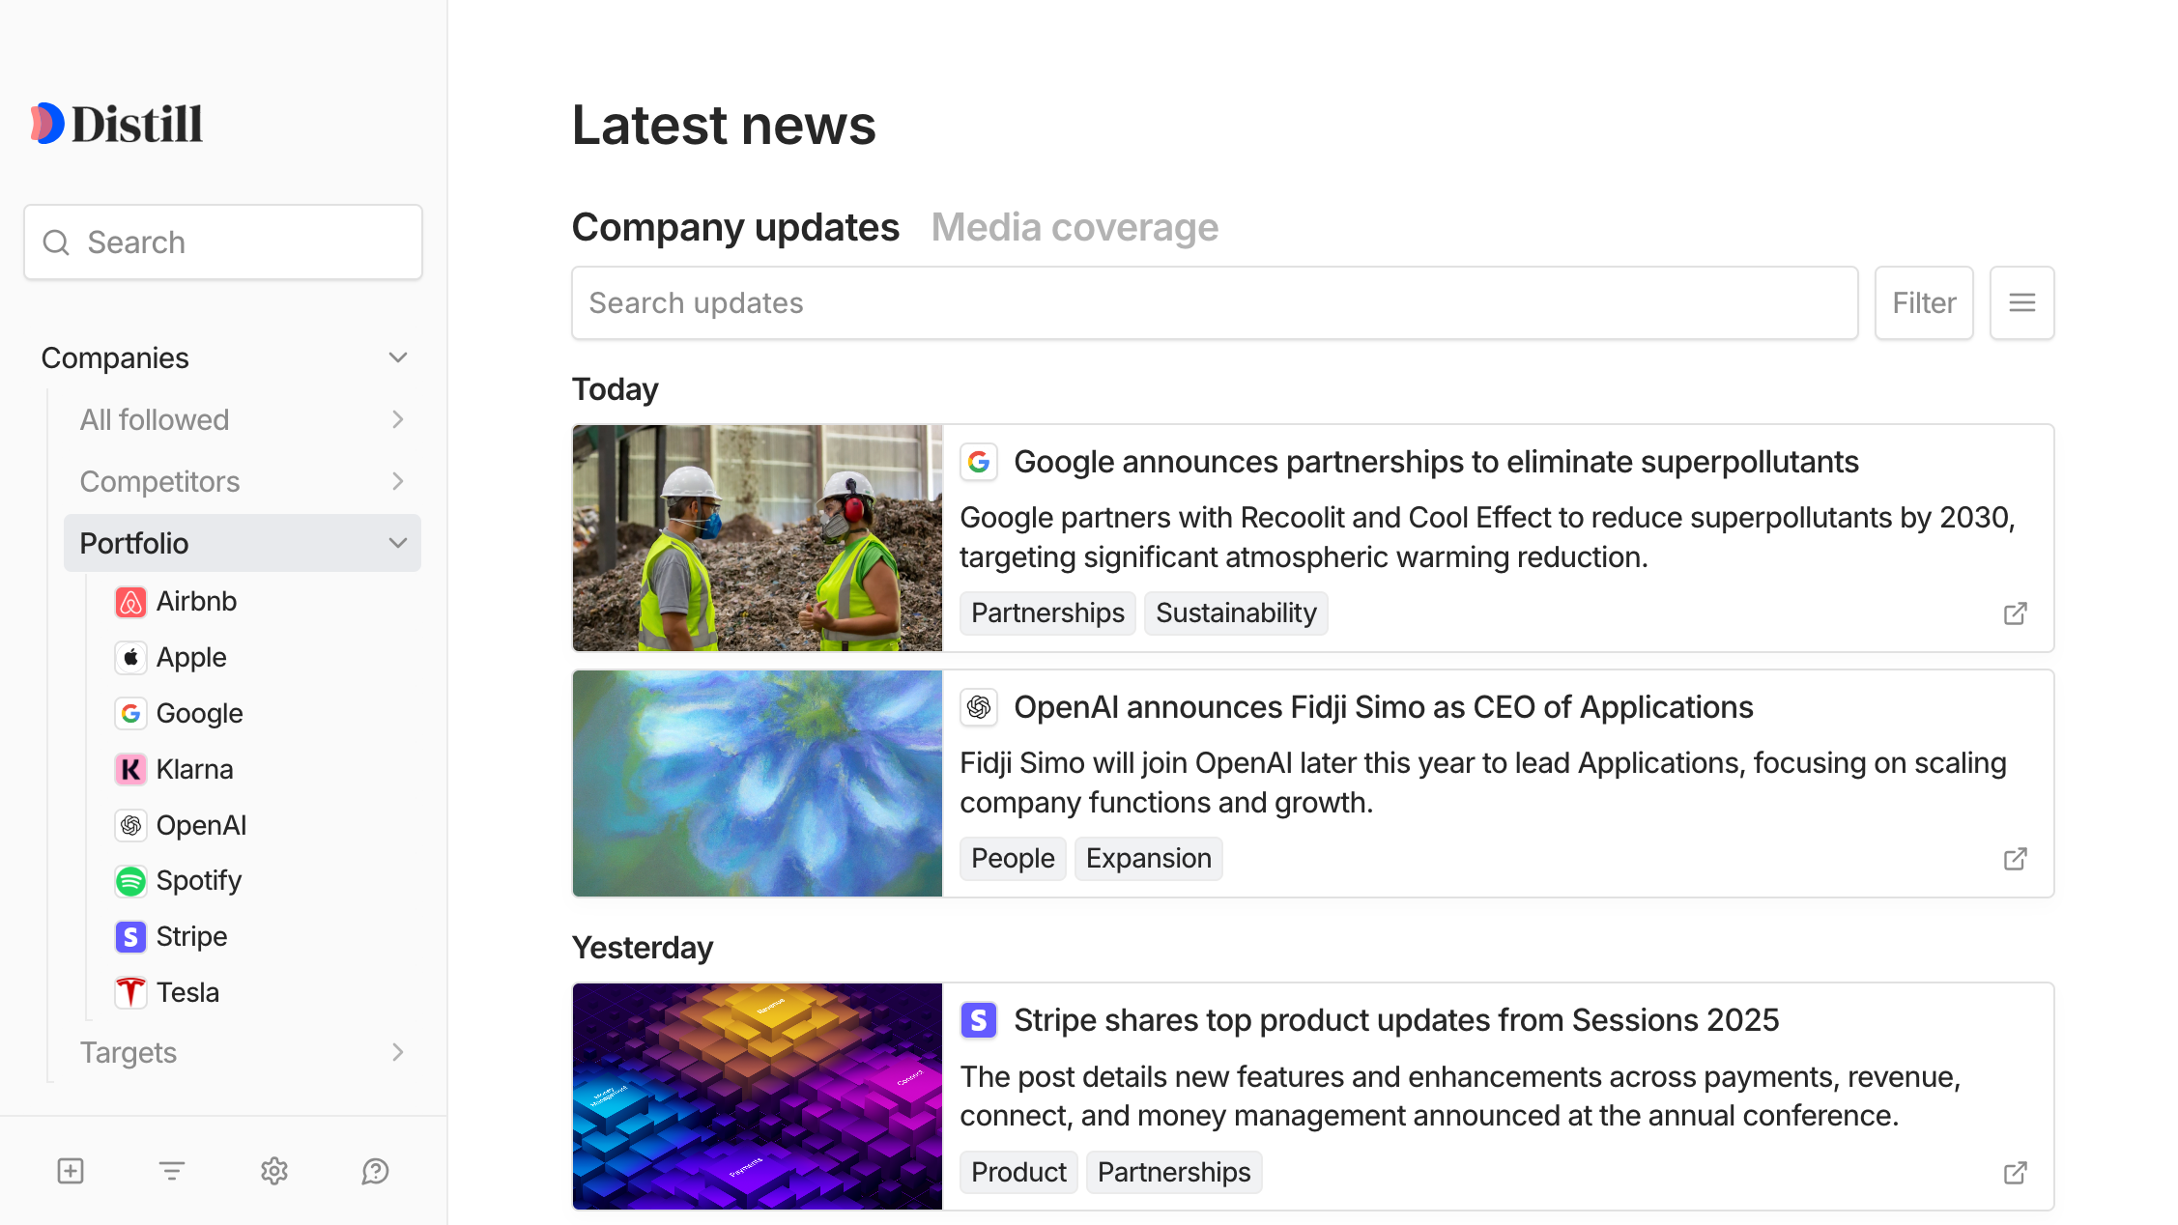Toggle list view hamburger button next to Filter

click(2021, 303)
